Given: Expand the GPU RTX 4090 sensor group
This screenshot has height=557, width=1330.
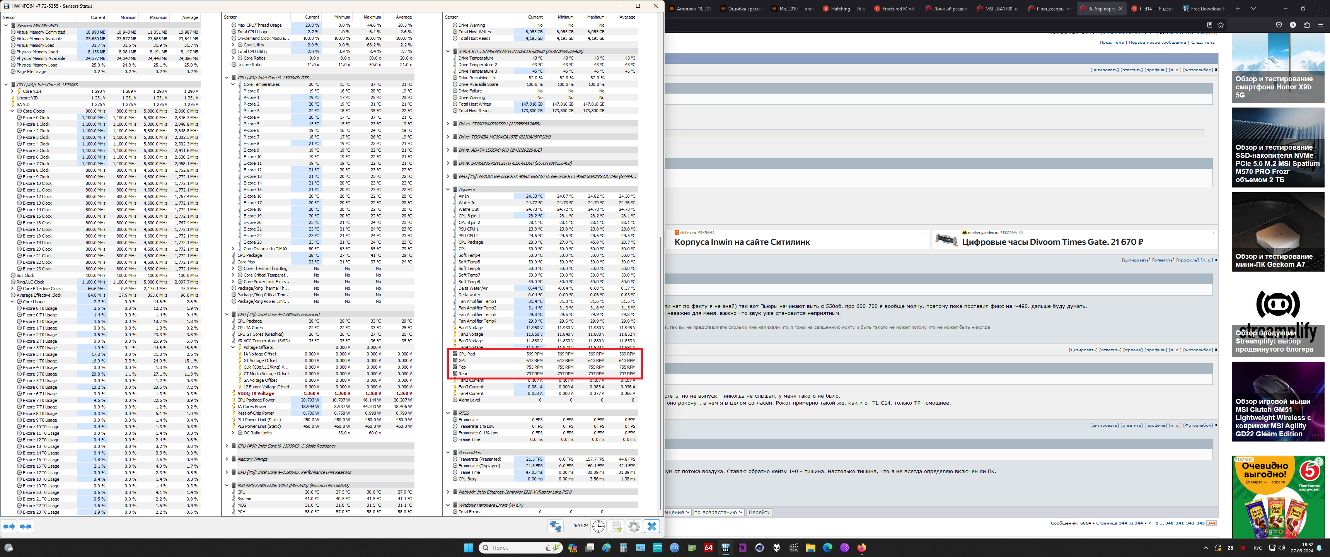Looking at the screenshot, I should point(448,176).
